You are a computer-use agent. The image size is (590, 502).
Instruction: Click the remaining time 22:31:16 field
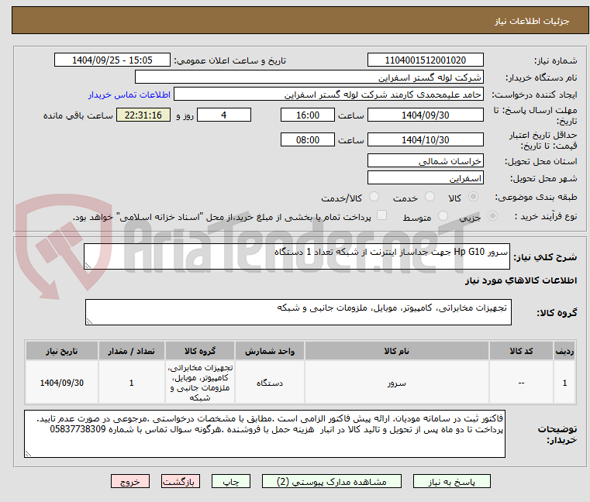(143, 115)
